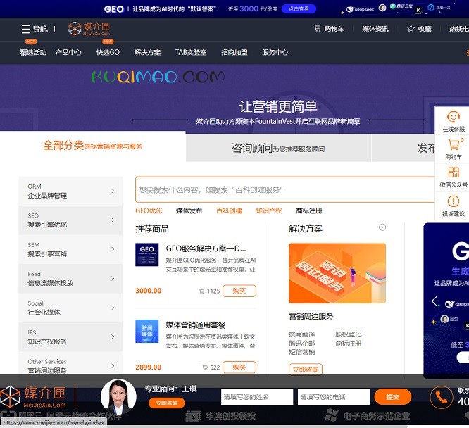Open the 产品中心 menu item
Image resolution: width=469 pixels, height=428 pixels.
point(68,52)
